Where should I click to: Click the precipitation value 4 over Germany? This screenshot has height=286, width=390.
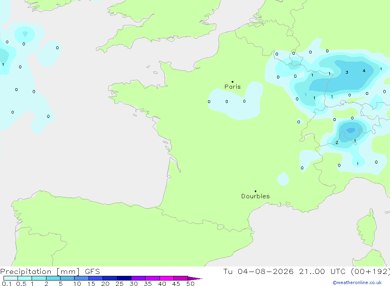click(x=364, y=71)
